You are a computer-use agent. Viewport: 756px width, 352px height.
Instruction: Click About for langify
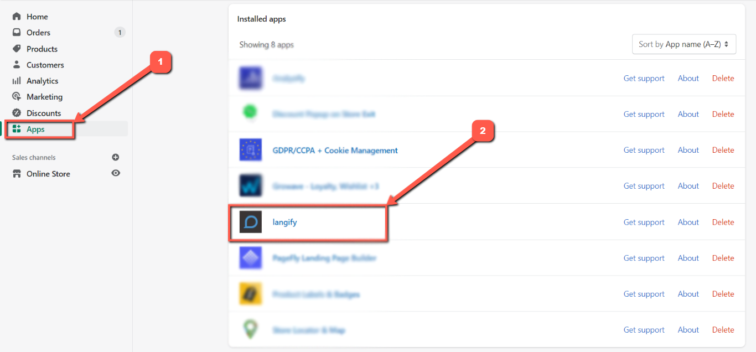[688, 222]
